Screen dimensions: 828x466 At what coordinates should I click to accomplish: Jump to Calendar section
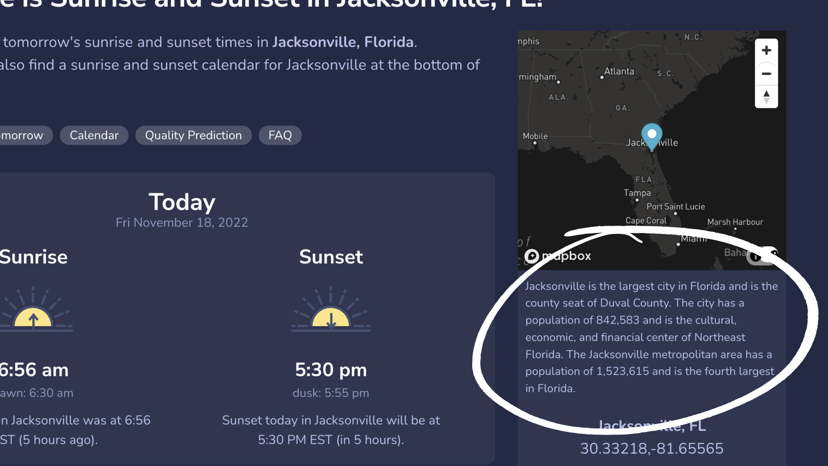point(94,135)
